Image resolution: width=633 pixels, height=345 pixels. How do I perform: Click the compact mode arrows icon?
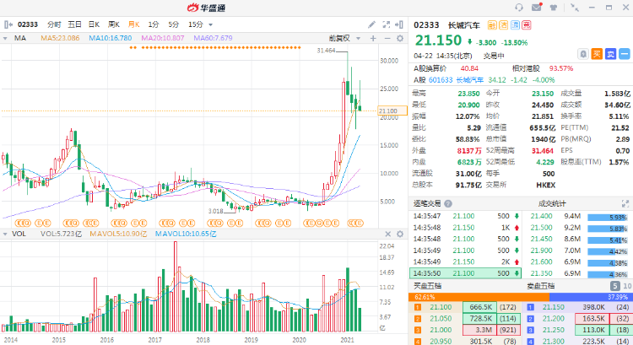(x=575, y=8)
